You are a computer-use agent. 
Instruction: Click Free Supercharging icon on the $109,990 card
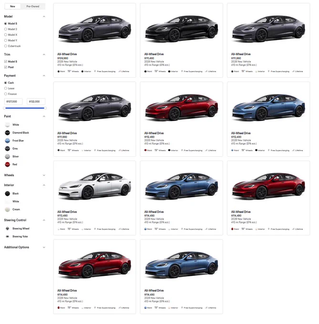coord(95,71)
